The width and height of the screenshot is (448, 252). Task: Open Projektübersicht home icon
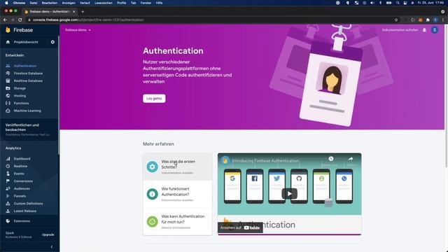tap(8, 42)
